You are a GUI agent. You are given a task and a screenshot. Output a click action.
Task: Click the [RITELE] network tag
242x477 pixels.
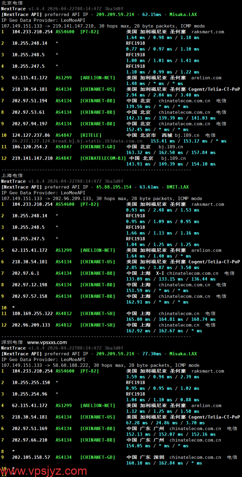pyautogui.click(x=91, y=135)
